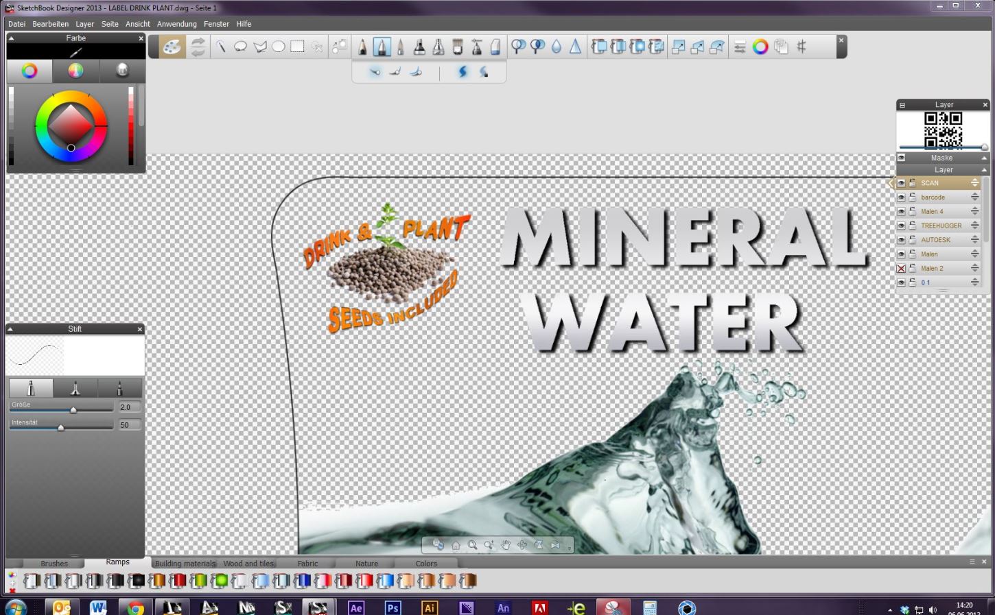Select the ellipse selection tool

click(x=278, y=47)
